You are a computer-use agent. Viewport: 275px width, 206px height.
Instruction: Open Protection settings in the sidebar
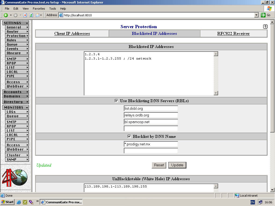(x=17, y=36)
